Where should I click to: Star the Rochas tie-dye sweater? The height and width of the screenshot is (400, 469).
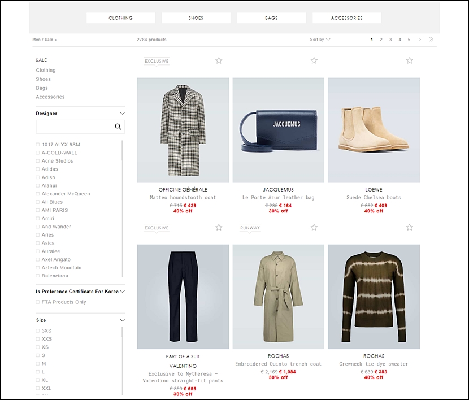click(410, 228)
